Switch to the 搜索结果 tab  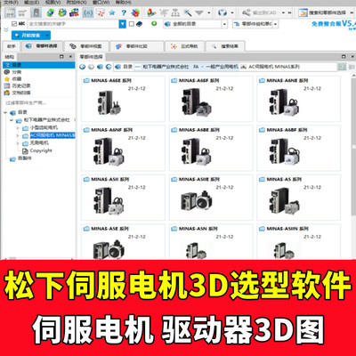point(225,46)
